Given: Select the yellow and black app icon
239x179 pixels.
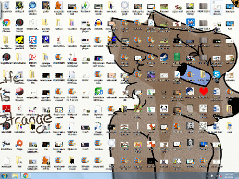Looking at the screenshot, I should [x=19, y=40].
